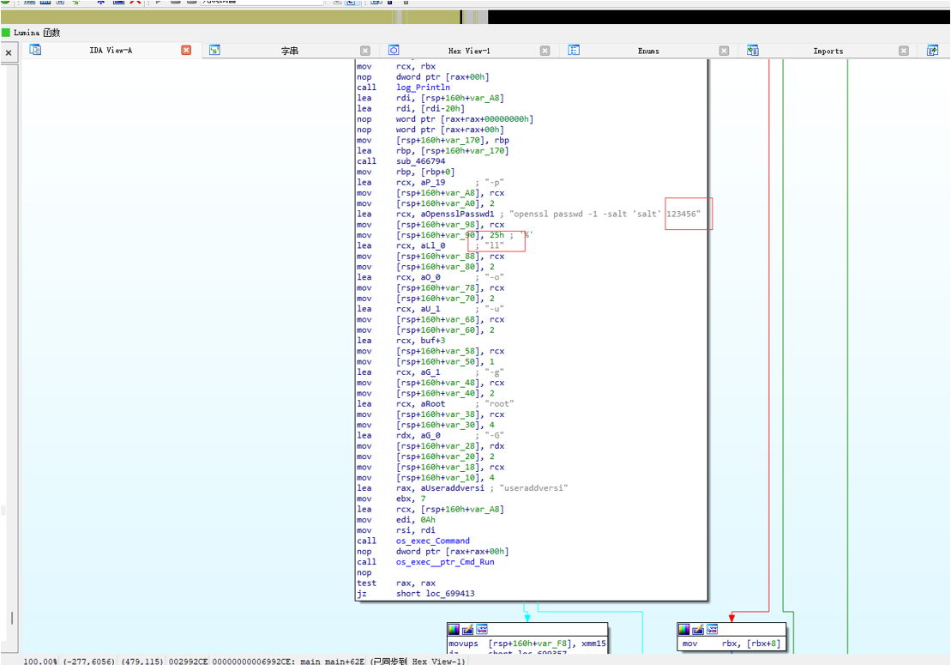
Task: Click the Imports tab icon
Action: tap(753, 51)
